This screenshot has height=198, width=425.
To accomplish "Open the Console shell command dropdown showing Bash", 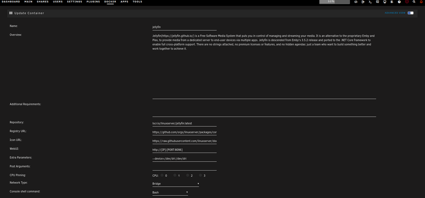I will click(x=170, y=192).
